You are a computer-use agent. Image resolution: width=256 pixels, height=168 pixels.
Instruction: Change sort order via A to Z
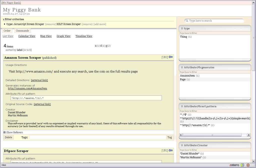(x=27, y=50)
